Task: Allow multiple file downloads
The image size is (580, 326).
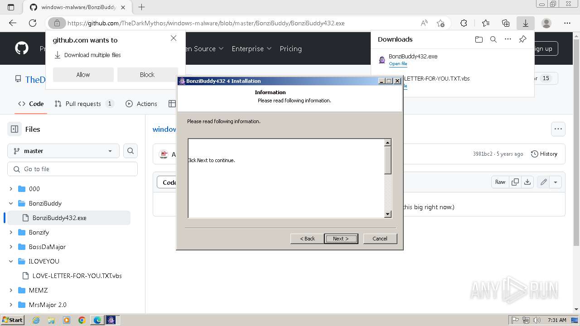Action: click(83, 75)
